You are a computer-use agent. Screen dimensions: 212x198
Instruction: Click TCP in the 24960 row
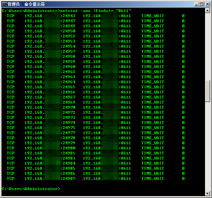[x=10, y=67]
